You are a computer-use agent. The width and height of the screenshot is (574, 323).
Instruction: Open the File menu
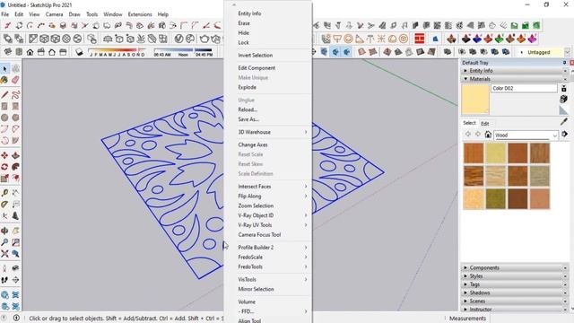tap(5, 14)
